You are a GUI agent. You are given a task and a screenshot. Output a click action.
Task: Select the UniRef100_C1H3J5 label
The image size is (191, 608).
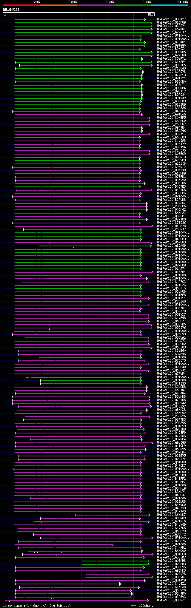tap(171, 150)
